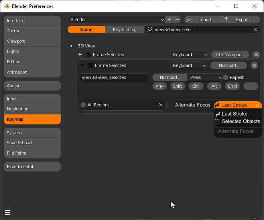This screenshot has width=264, height=220.
Task: Click the Numpad . shortcut button in header row
Action: (x=229, y=65)
